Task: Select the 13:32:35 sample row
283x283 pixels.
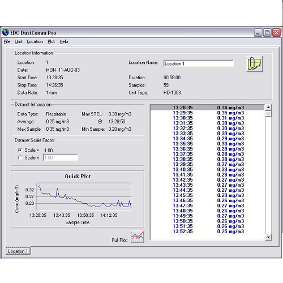Action: coord(208,128)
